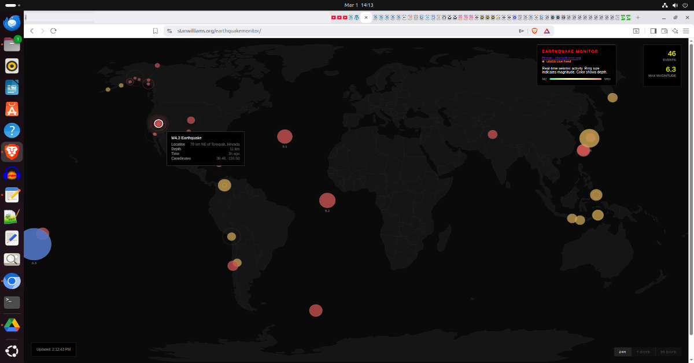Close the active browser tab

point(366,17)
